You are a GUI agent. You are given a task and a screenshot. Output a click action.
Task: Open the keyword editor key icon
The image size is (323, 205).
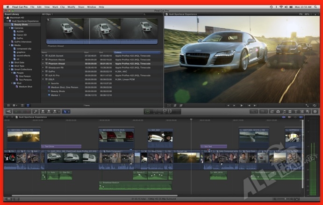[36, 112]
